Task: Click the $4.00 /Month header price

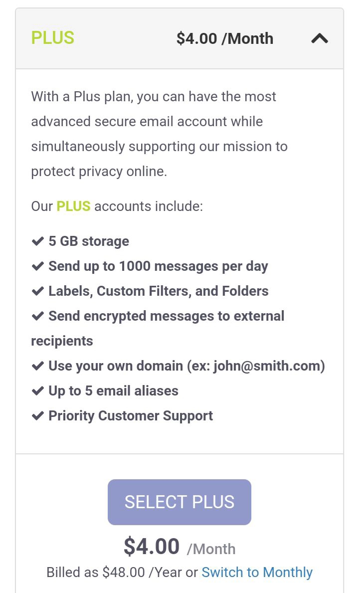Action: click(x=224, y=38)
